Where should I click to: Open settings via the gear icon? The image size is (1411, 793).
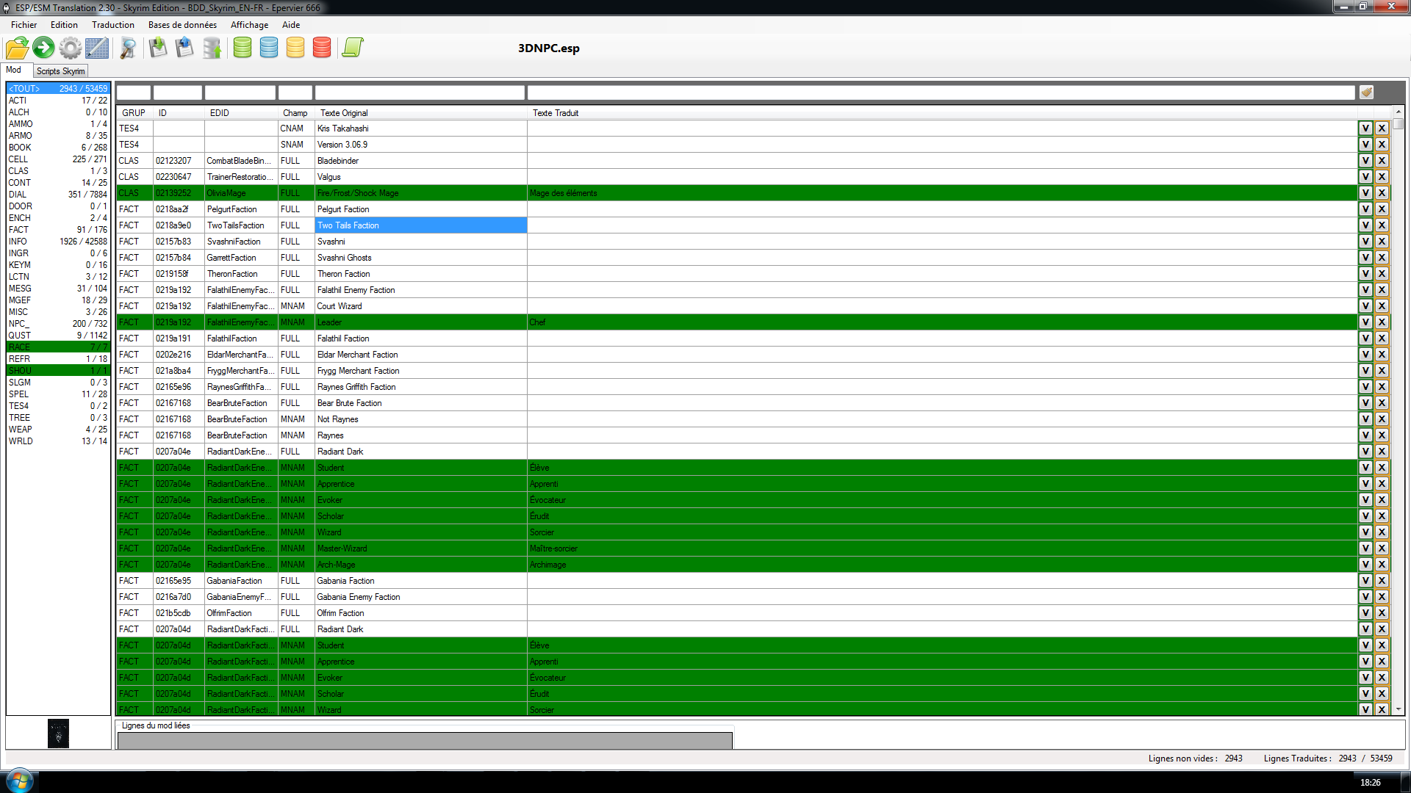(71, 48)
